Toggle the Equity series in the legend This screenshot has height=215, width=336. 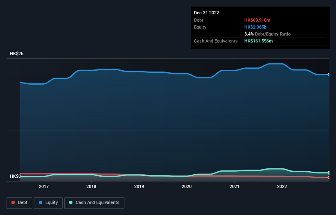pyautogui.click(x=48, y=203)
